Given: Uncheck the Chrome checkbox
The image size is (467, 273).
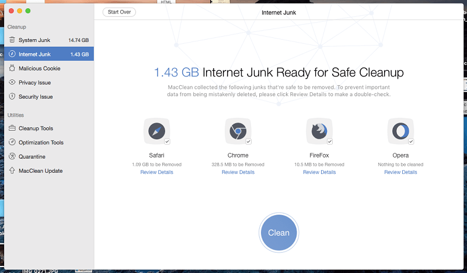Looking at the screenshot, I should [249, 141].
